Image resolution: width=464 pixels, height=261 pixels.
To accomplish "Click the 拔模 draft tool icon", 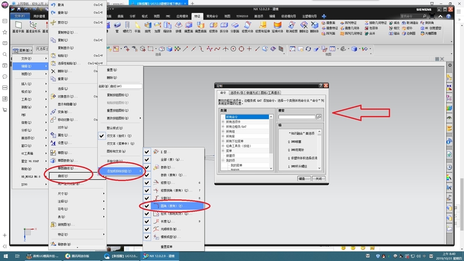I will [x=179, y=25].
